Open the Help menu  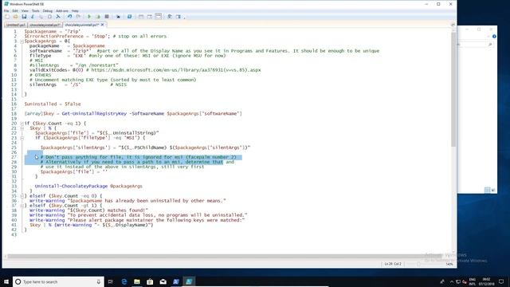click(x=75, y=10)
